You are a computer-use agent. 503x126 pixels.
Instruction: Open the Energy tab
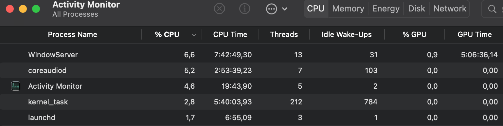pos(386,9)
